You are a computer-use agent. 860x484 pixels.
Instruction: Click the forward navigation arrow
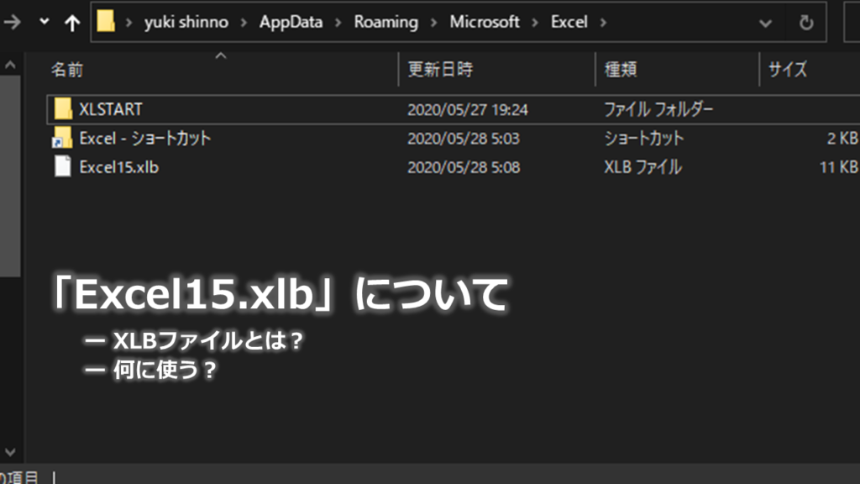tap(12, 23)
